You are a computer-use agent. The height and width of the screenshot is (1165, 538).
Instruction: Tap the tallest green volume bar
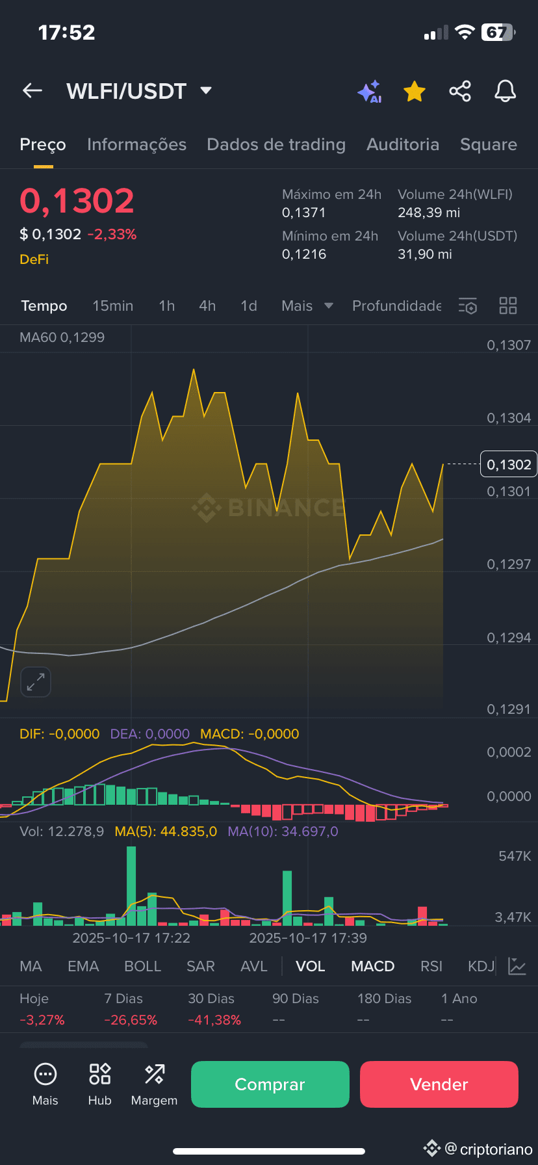point(131,885)
